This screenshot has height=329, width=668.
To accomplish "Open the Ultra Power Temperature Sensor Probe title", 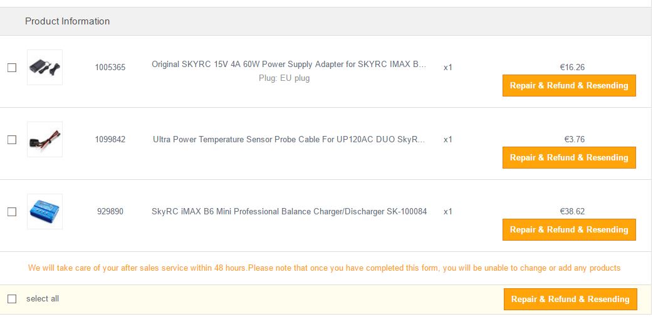I will (289, 140).
